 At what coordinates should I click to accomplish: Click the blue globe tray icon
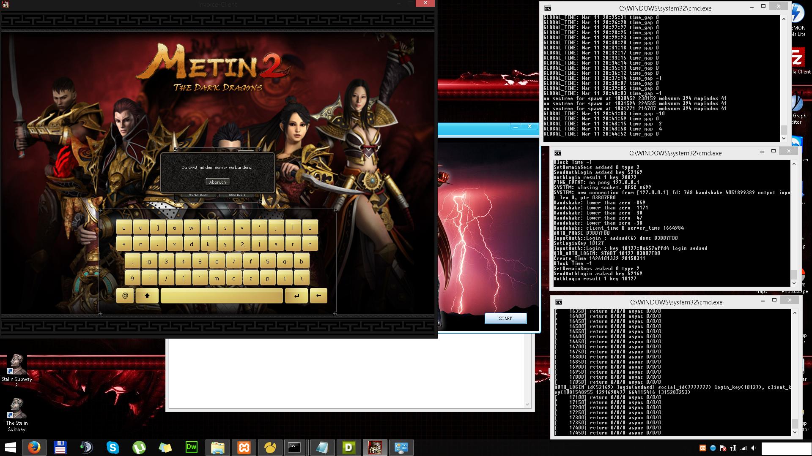tap(713, 448)
